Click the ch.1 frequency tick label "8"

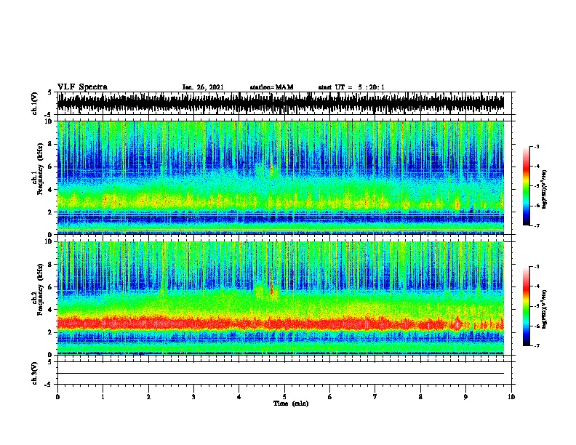pyautogui.click(x=51, y=144)
